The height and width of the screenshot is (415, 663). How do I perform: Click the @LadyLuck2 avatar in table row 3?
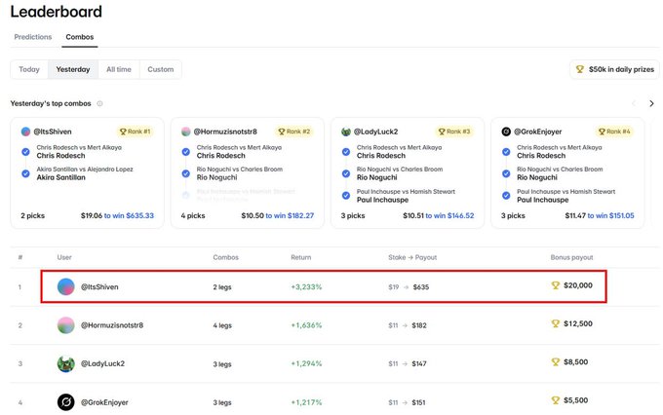point(66,363)
